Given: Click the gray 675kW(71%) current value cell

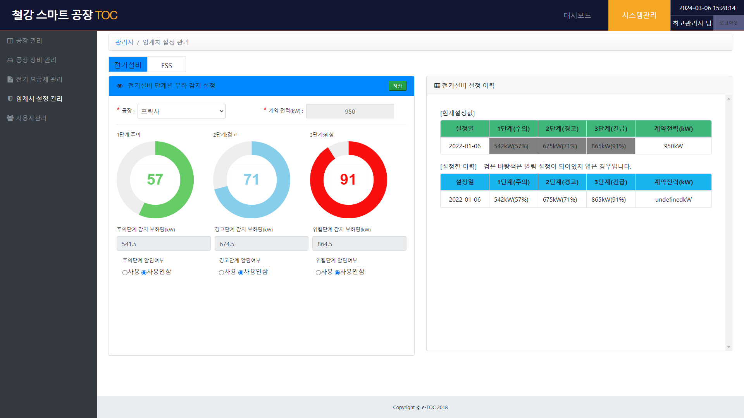Looking at the screenshot, I should (x=562, y=146).
